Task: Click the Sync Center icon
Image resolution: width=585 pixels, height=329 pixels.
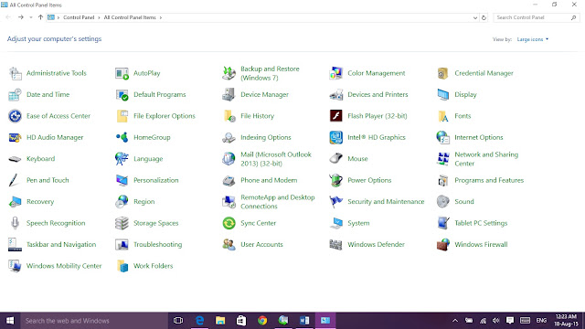Action: tap(229, 223)
